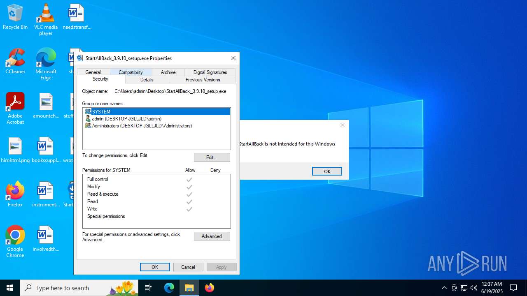Open network status tray icon
This screenshot has height=296, width=527.
(464, 288)
